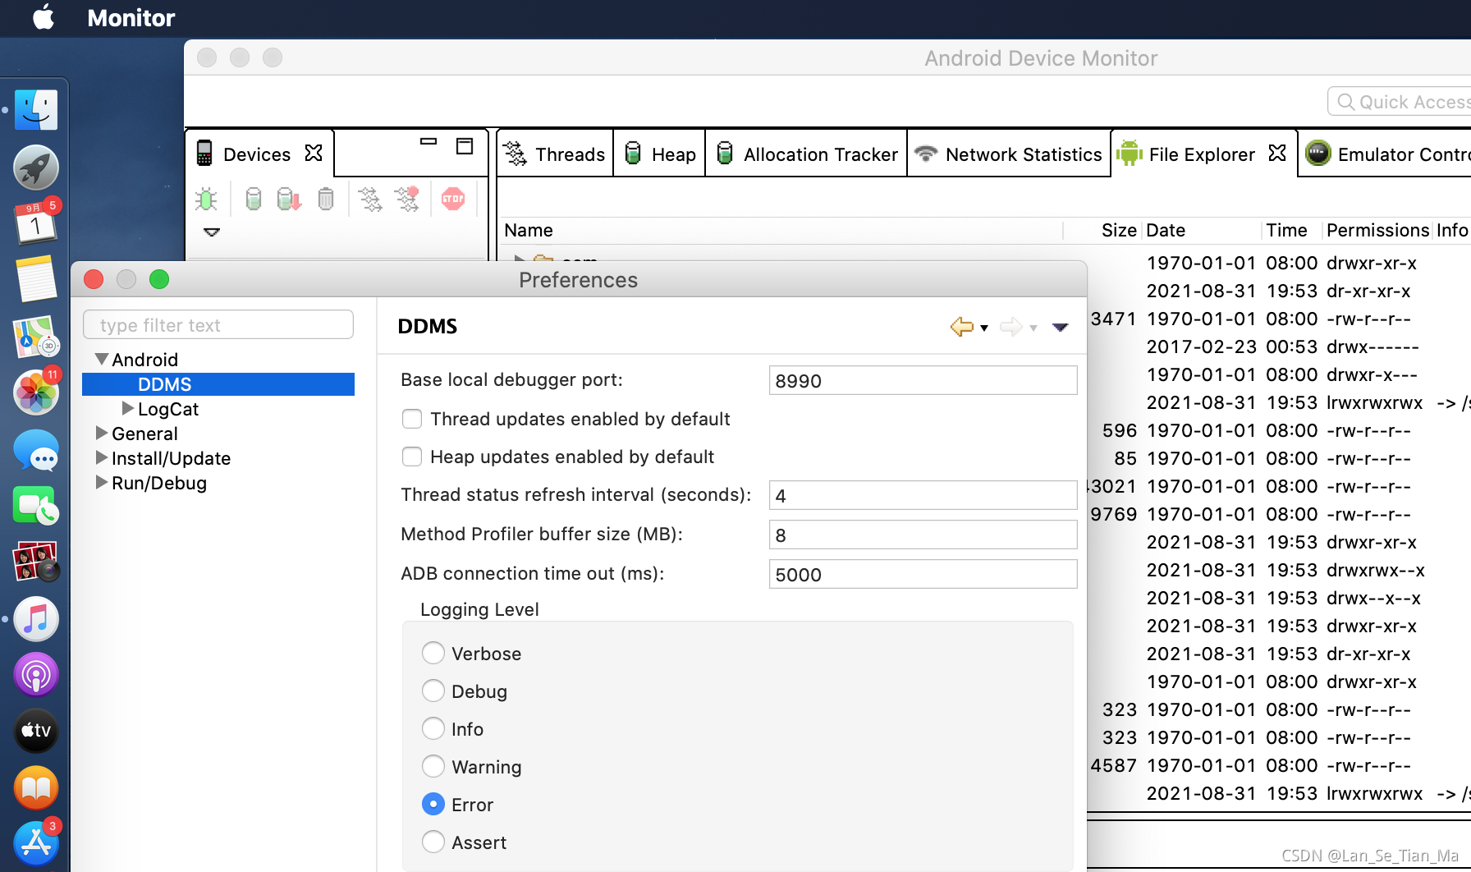Click the Cause GC trash icon
This screenshot has height=872, width=1471.
(x=326, y=199)
